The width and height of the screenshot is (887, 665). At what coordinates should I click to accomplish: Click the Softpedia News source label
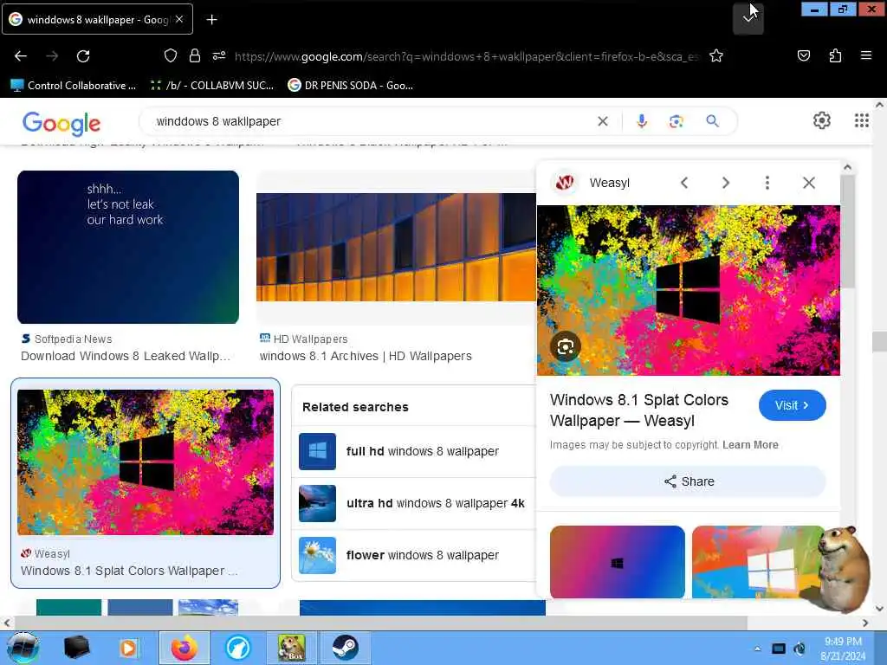pos(73,339)
